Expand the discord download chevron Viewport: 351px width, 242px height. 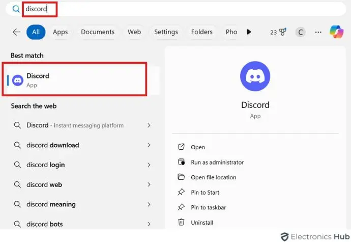click(x=149, y=145)
